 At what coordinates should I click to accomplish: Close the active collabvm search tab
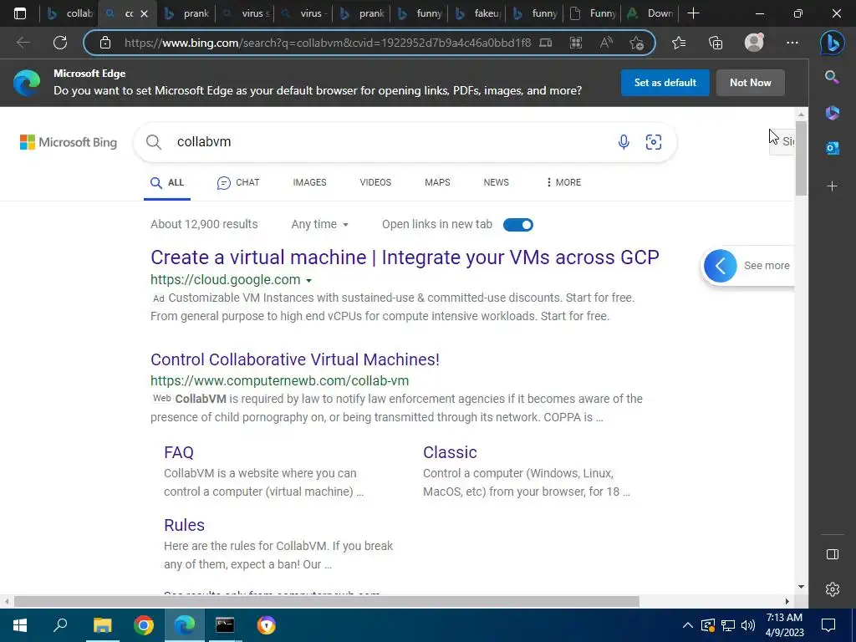[144, 13]
